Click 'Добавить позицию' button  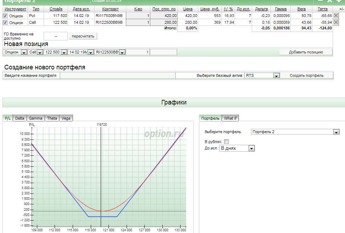pos(306,52)
